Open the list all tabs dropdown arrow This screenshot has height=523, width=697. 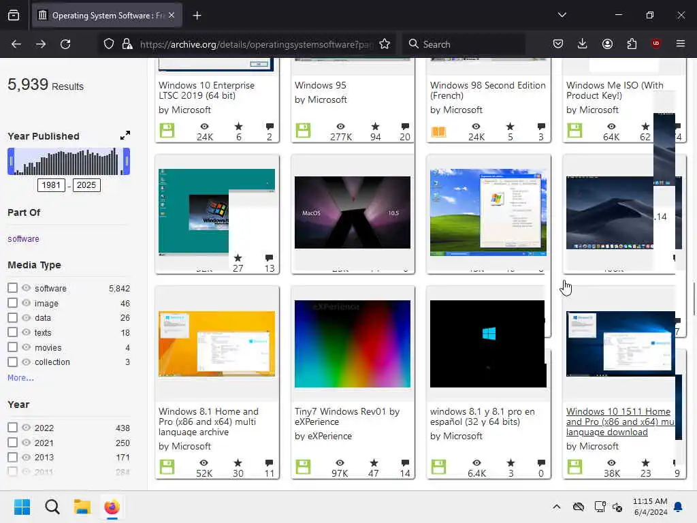point(562,15)
